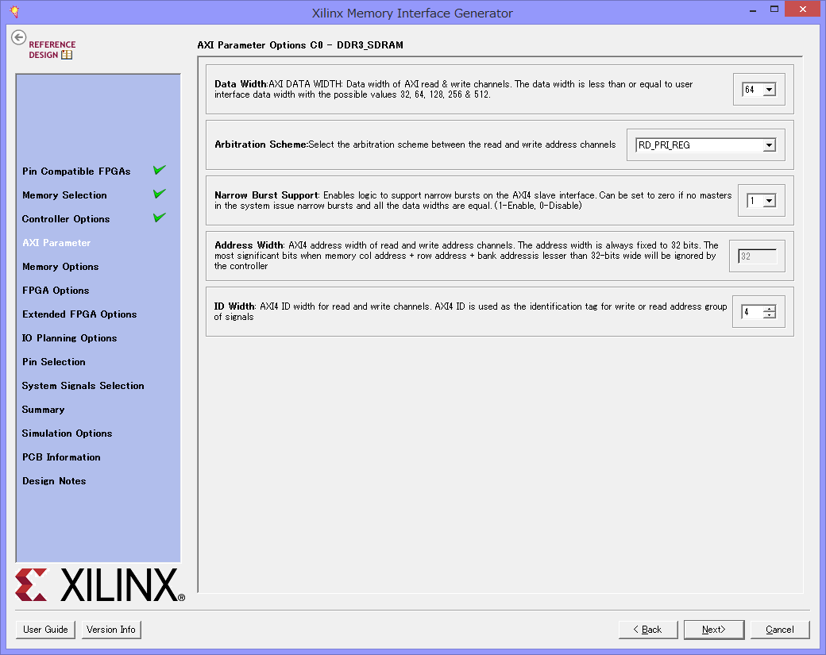Select Memory Options in the sidebar
This screenshot has width=826, height=655.
60,267
